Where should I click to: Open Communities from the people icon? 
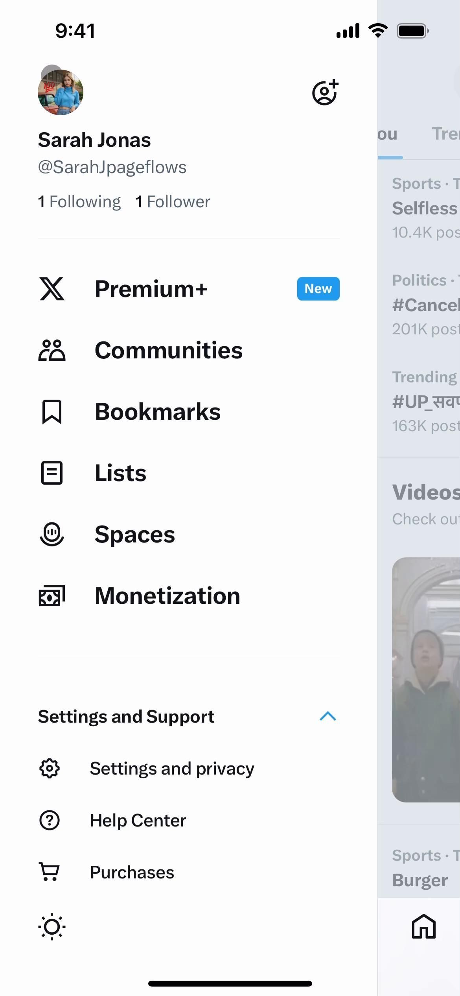[52, 350]
